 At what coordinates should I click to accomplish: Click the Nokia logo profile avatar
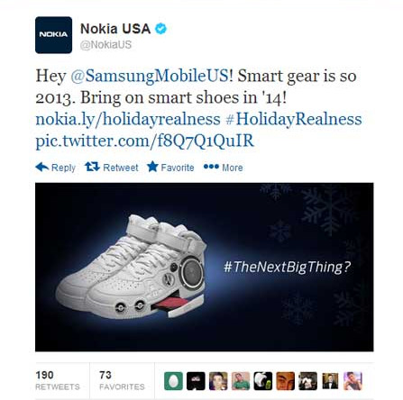click(53, 35)
